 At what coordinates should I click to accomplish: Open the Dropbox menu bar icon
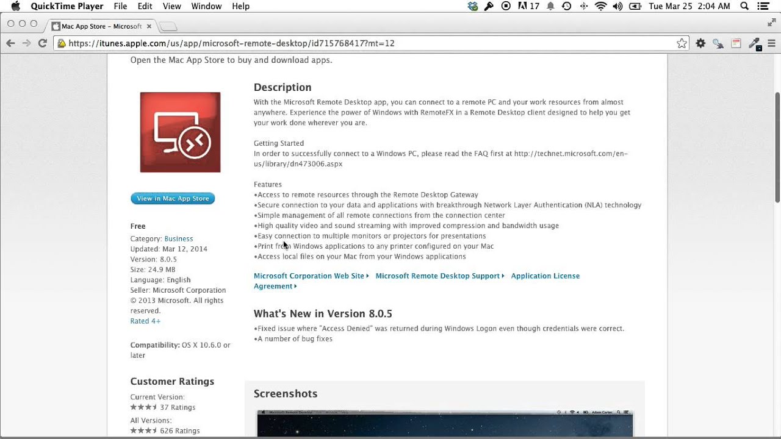(x=473, y=6)
